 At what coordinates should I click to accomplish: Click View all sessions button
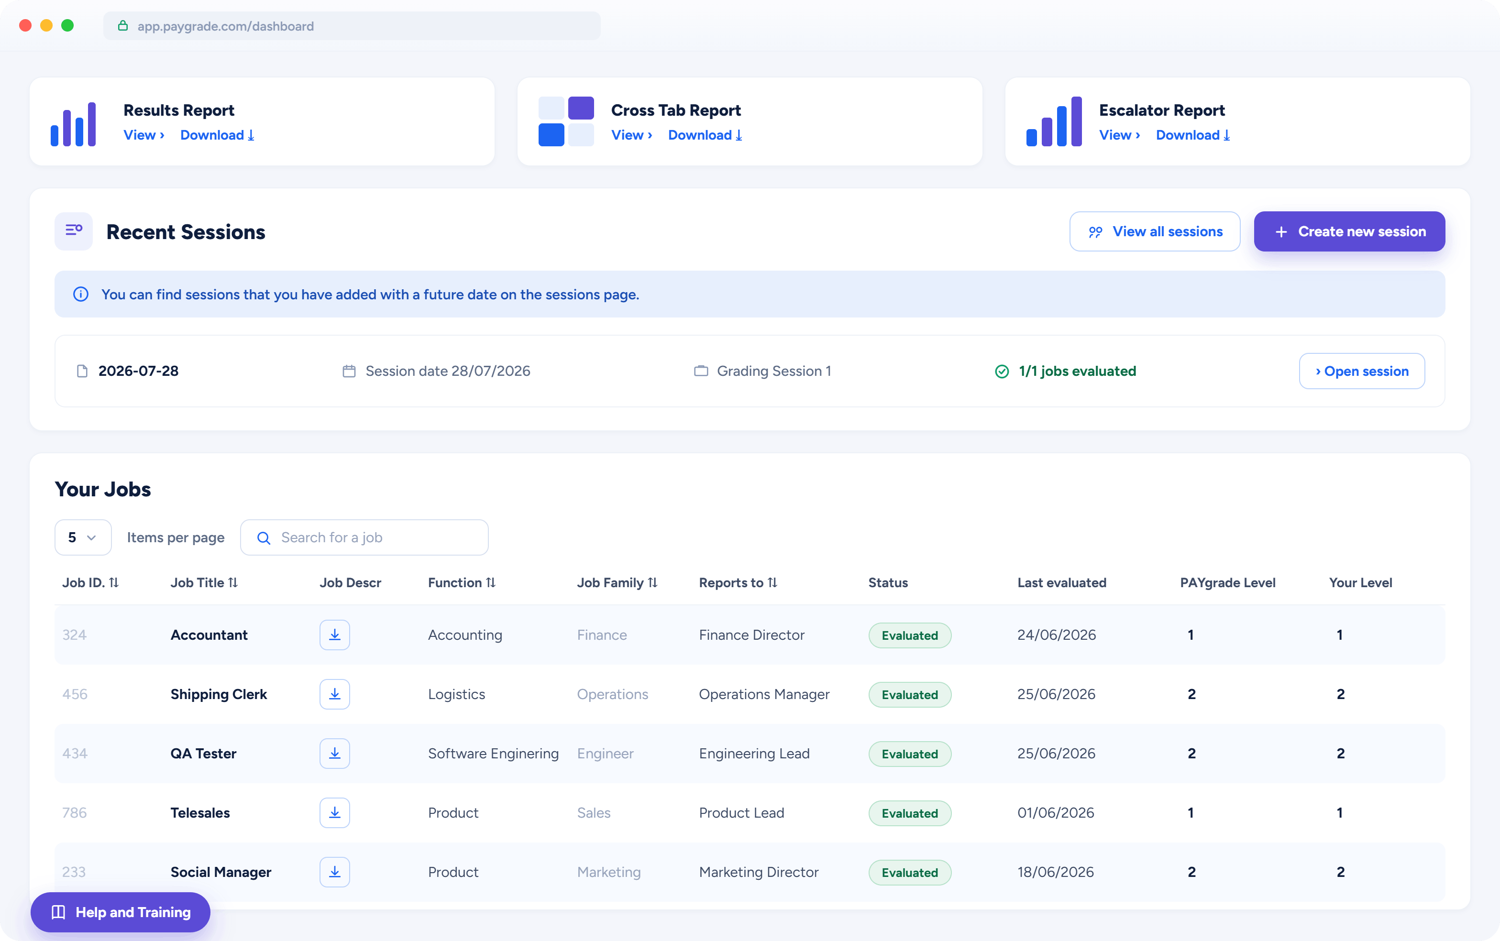1155,231
